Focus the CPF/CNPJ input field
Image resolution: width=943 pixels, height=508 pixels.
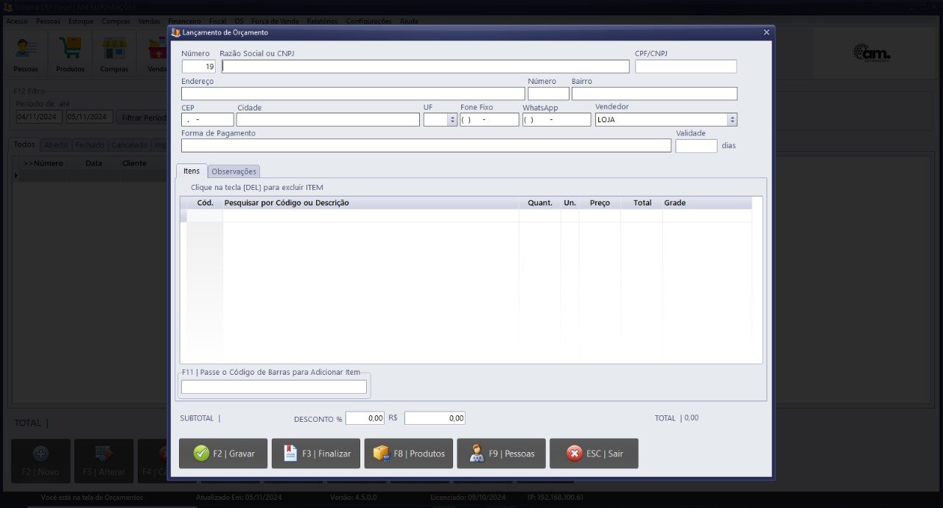685,66
